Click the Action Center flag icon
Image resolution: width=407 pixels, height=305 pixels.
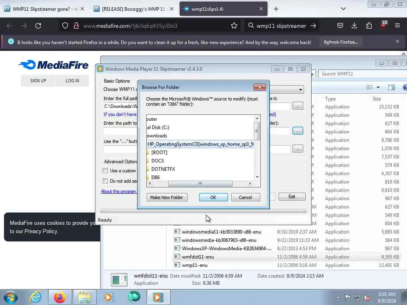pos(347,297)
